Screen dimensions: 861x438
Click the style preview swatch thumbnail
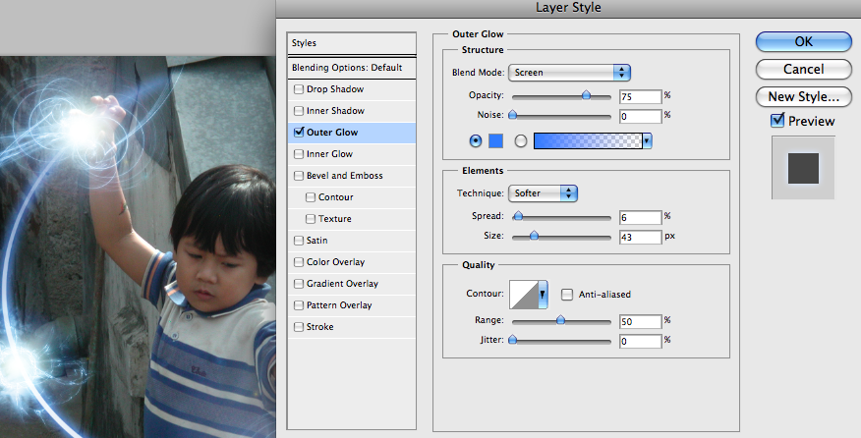(803, 168)
